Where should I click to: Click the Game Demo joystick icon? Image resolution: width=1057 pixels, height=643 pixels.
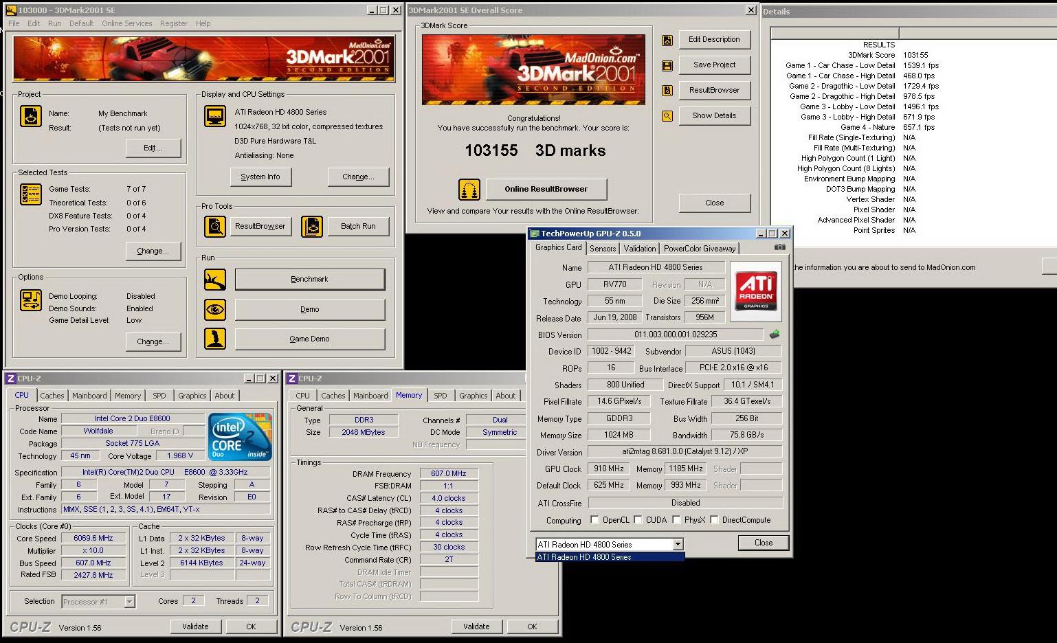pos(215,339)
